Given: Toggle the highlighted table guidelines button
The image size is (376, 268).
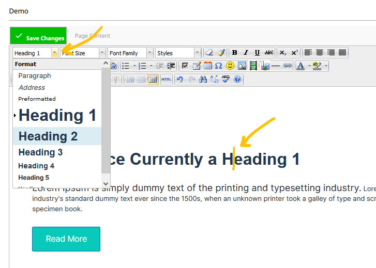Looking at the screenshot, I should (x=153, y=80).
